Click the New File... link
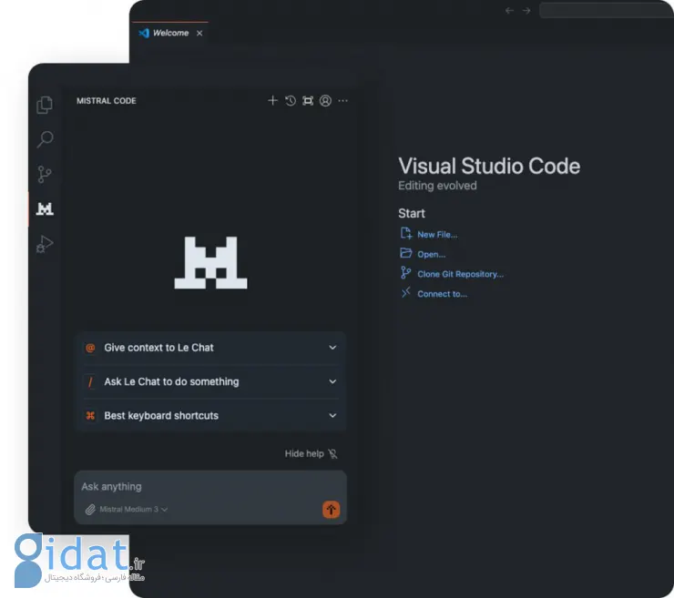The height and width of the screenshot is (598, 674). coord(437,235)
